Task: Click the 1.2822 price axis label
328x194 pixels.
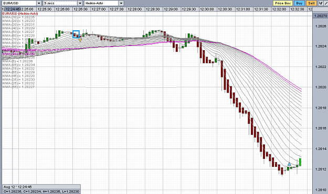Action: (321, 67)
